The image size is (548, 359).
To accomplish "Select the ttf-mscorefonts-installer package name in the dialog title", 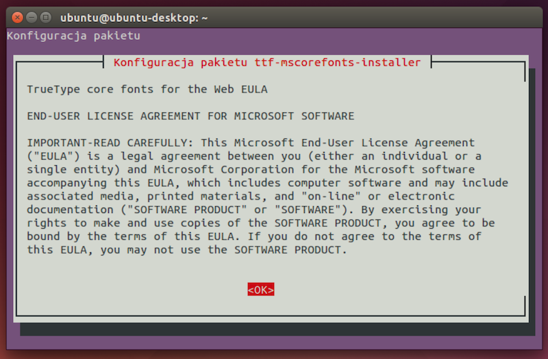I will (x=337, y=62).
